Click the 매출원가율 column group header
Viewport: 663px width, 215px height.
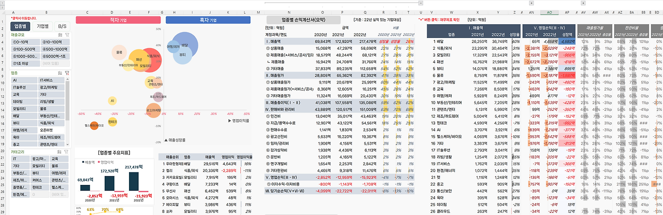pyautogui.click(x=594, y=27)
